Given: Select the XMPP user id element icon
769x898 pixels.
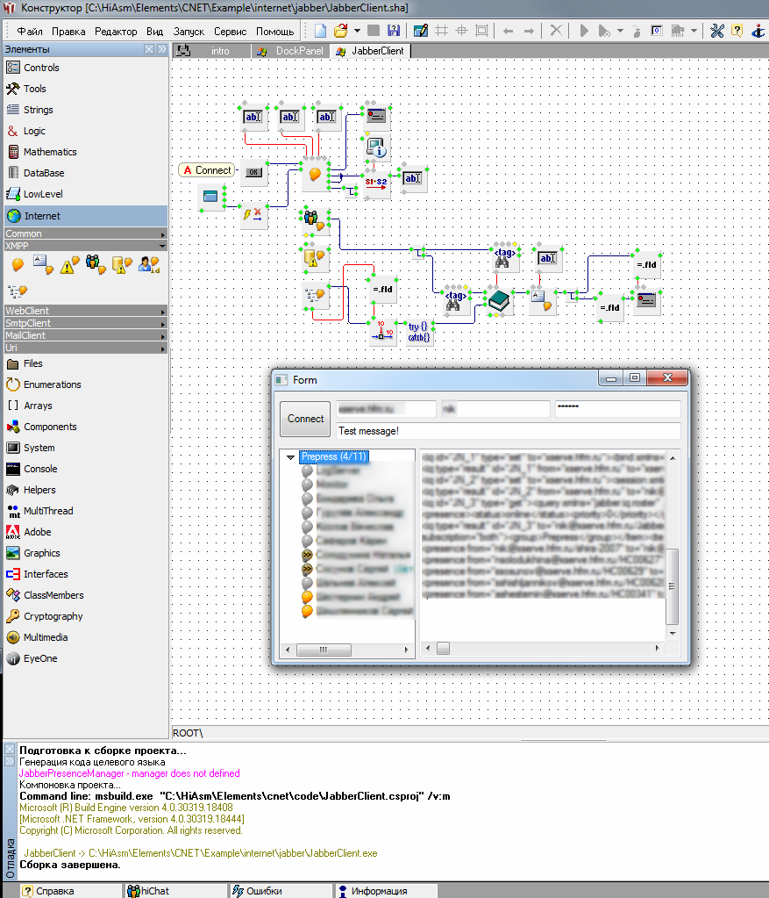Looking at the screenshot, I should click(x=148, y=263).
